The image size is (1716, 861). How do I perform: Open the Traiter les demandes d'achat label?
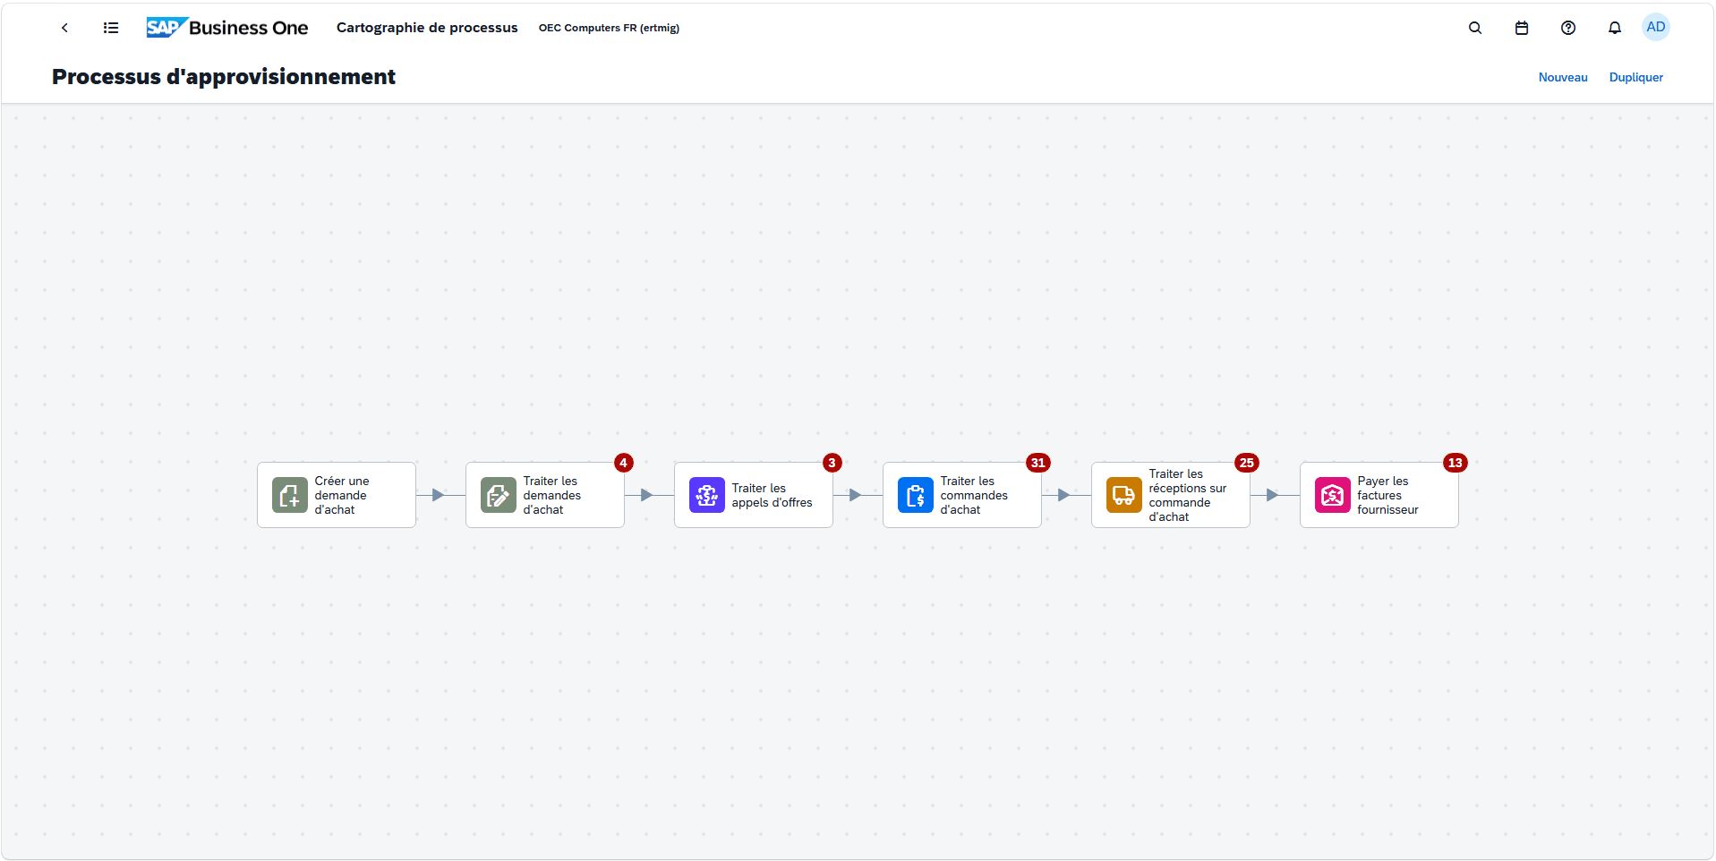pos(552,495)
